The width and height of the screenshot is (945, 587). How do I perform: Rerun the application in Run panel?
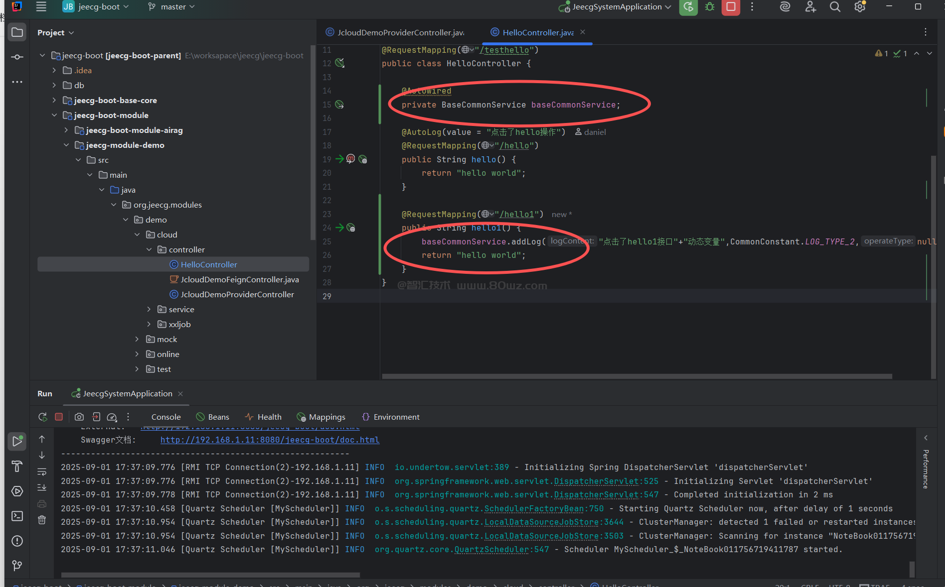tap(43, 417)
